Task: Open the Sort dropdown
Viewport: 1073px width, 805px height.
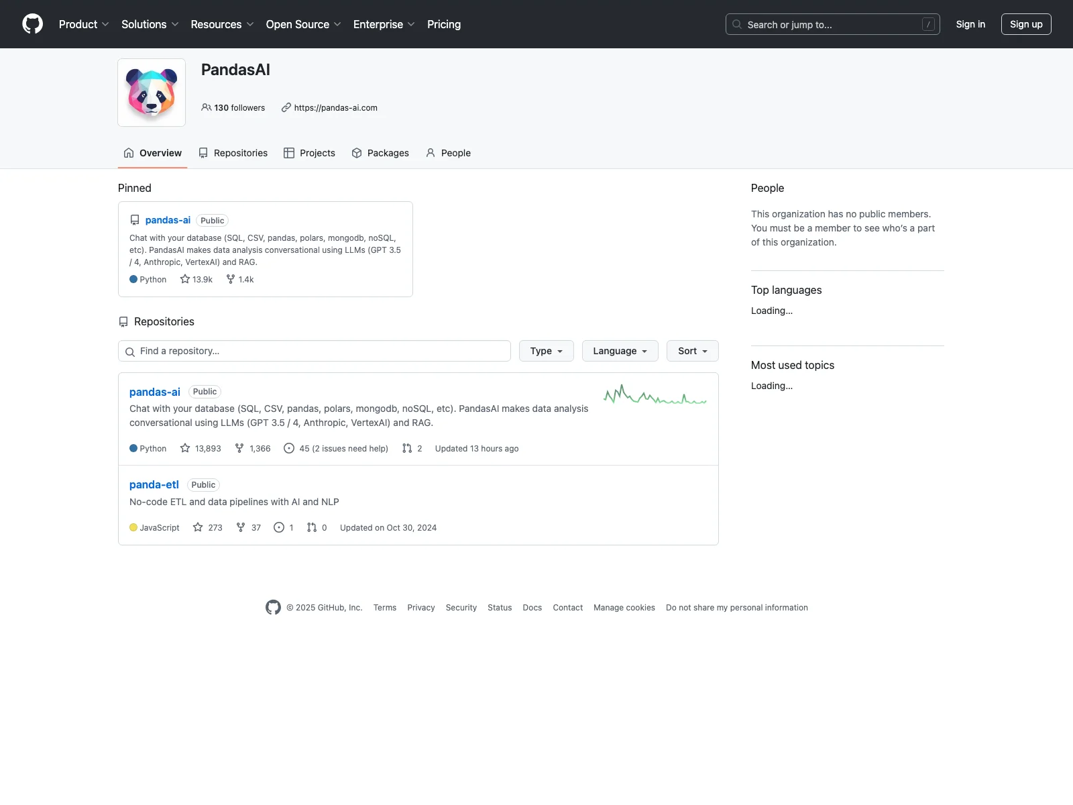Action: (693, 351)
